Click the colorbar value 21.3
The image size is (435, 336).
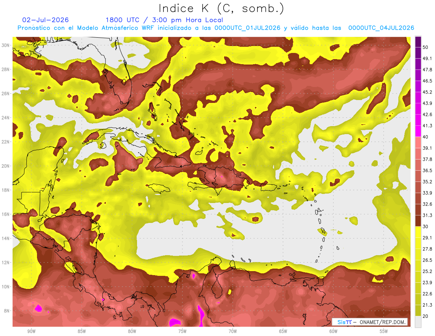(x=427, y=305)
